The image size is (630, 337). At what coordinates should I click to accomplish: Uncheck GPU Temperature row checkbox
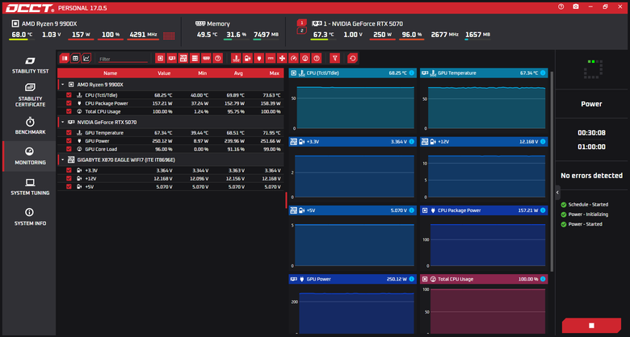[69, 132]
